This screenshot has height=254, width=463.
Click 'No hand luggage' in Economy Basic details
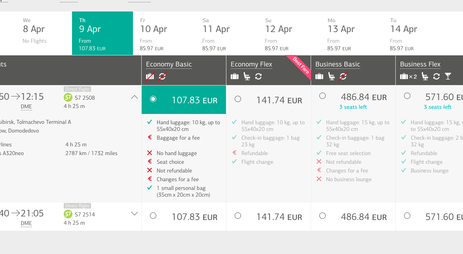pyautogui.click(x=176, y=153)
